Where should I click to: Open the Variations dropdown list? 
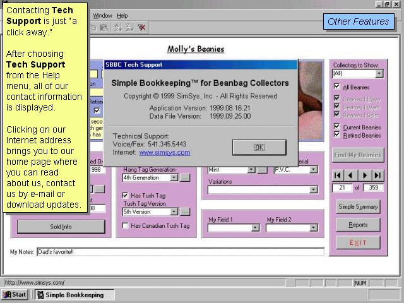(x=313, y=189)
